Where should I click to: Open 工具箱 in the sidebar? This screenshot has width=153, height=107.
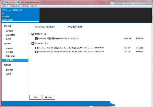[x=8, y=39]
